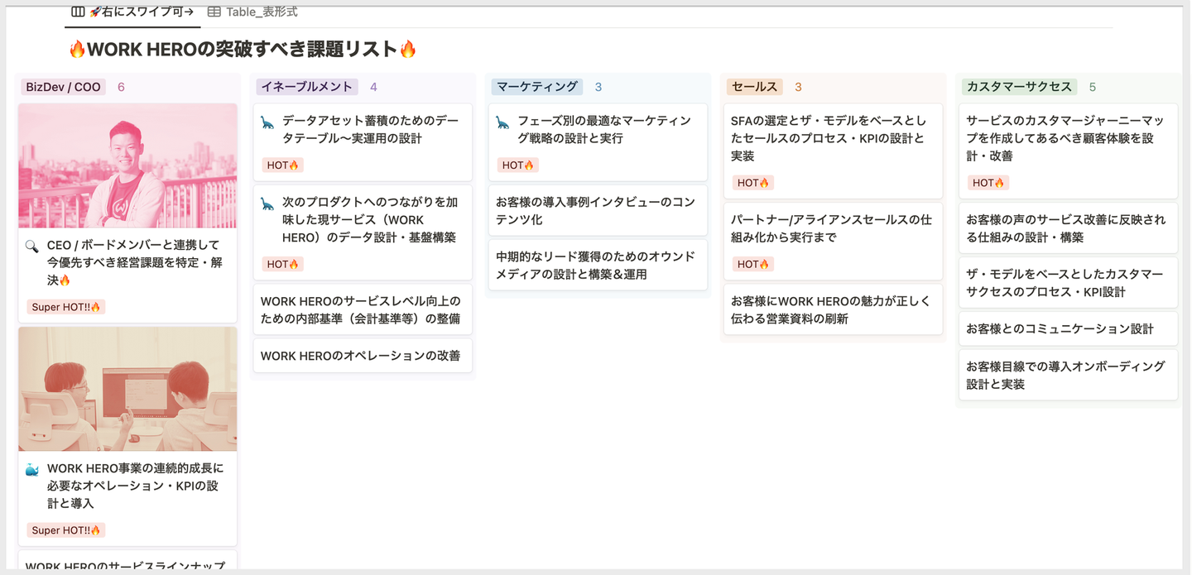
Task: Click the マーケティング column header tag
Action: click(537, 87)
